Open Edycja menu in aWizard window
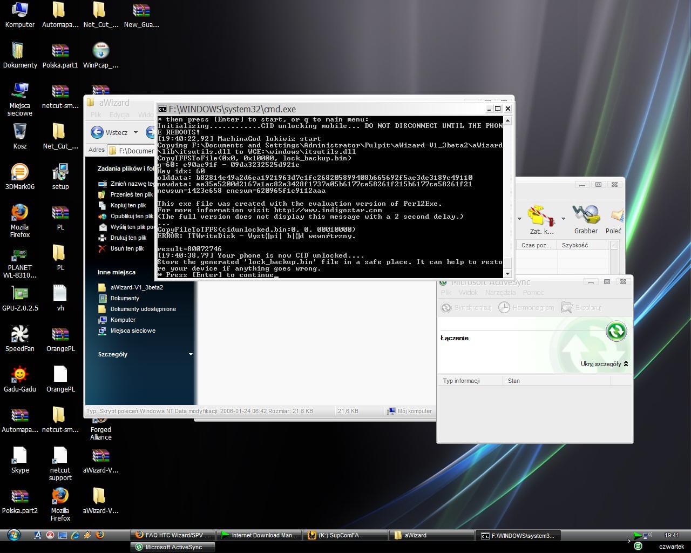The image size is (691, 553). (x=119, y=114)
